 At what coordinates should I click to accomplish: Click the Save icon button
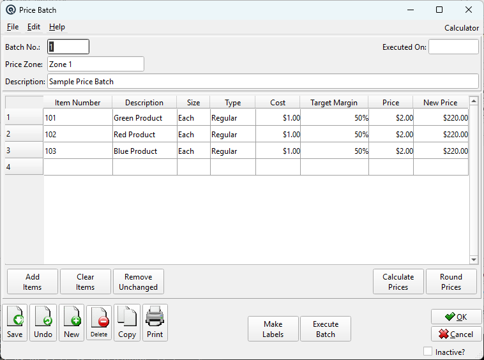point(15,322)
